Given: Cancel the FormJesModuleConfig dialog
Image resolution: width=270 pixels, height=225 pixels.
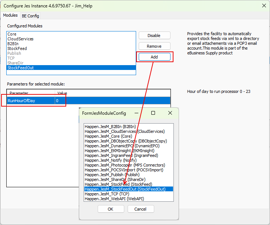Looking at the screenshot, I should click(141, 209).
